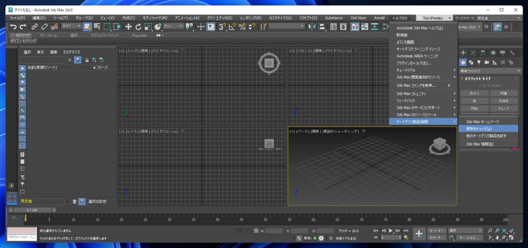Toggle the Scene Explorer toolbar icon
The image size is (528, 248).
[x=333, y=27]
